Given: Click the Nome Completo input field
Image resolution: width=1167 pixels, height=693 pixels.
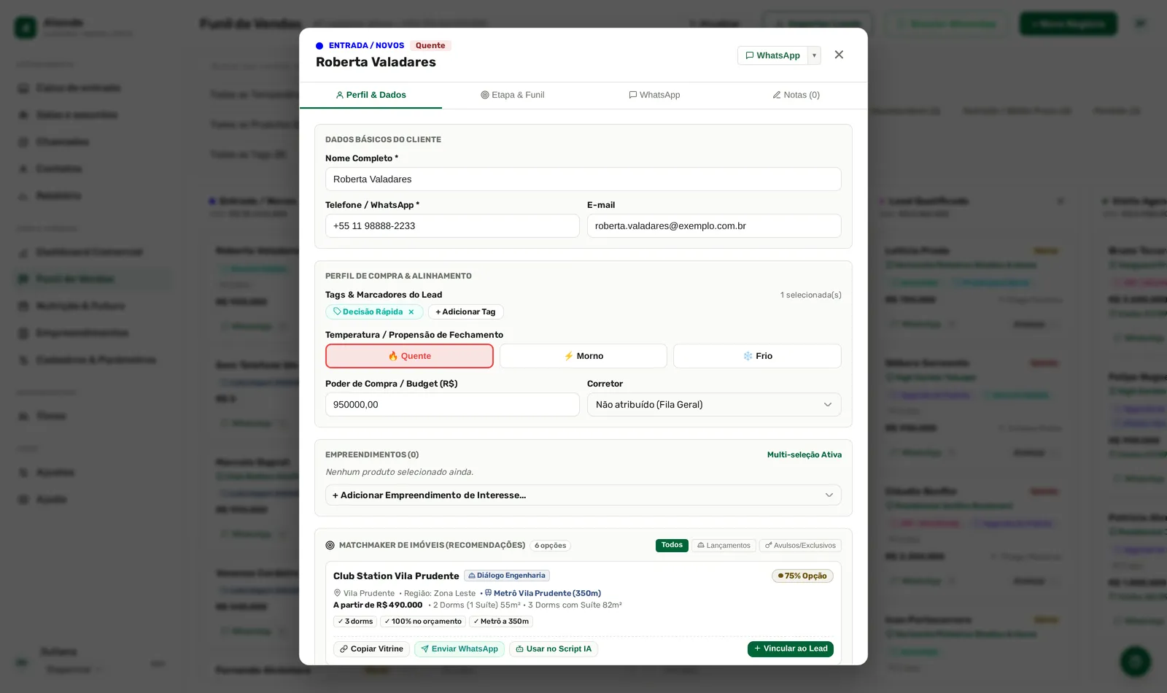Looking at the screenshot, I should 583,179.
